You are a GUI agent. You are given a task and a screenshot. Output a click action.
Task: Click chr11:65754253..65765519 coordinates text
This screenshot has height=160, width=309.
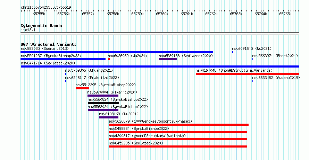46,8
